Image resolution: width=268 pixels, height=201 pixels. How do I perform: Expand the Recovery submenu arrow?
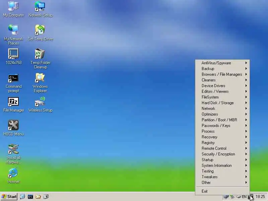[246, 137]
